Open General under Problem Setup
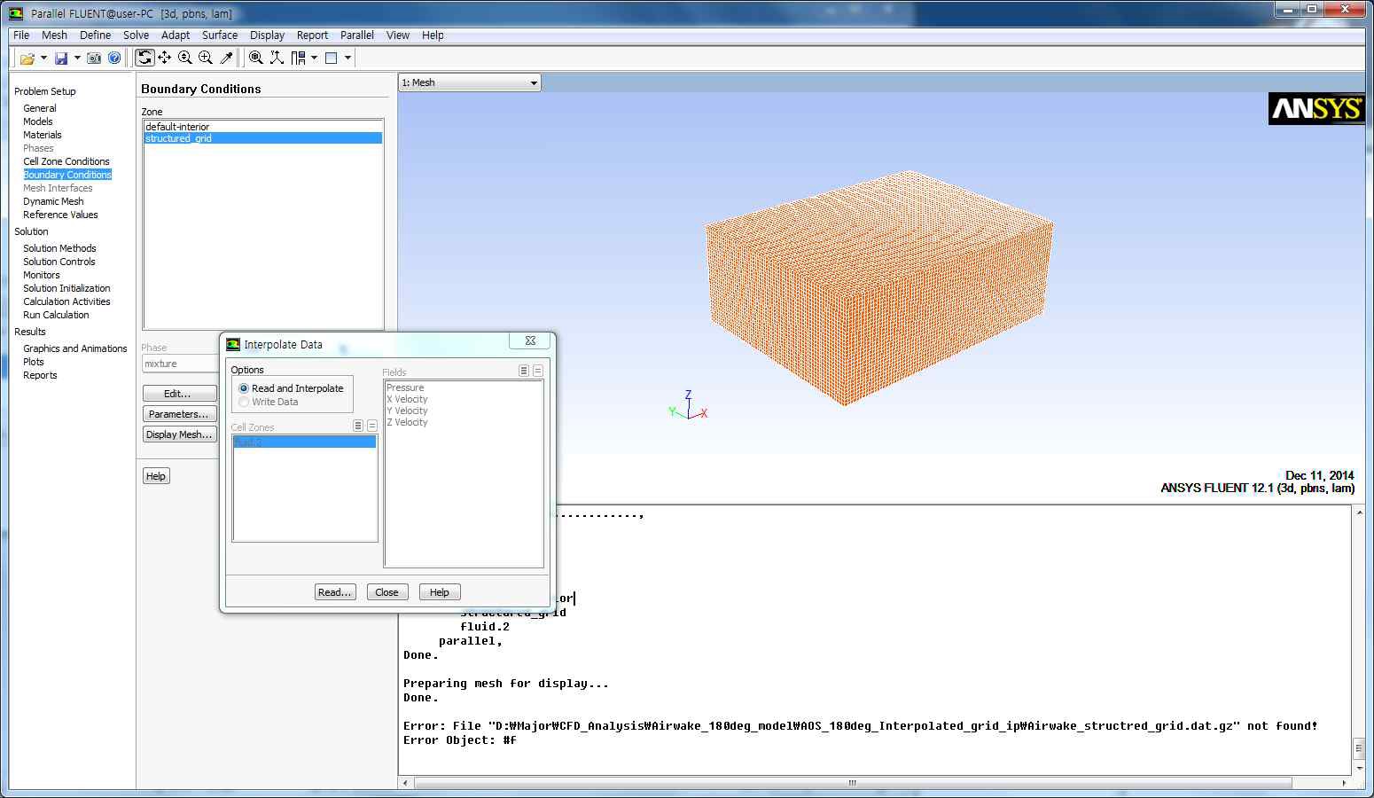This screenshot has height=798, width=1374. coord(40,108)
